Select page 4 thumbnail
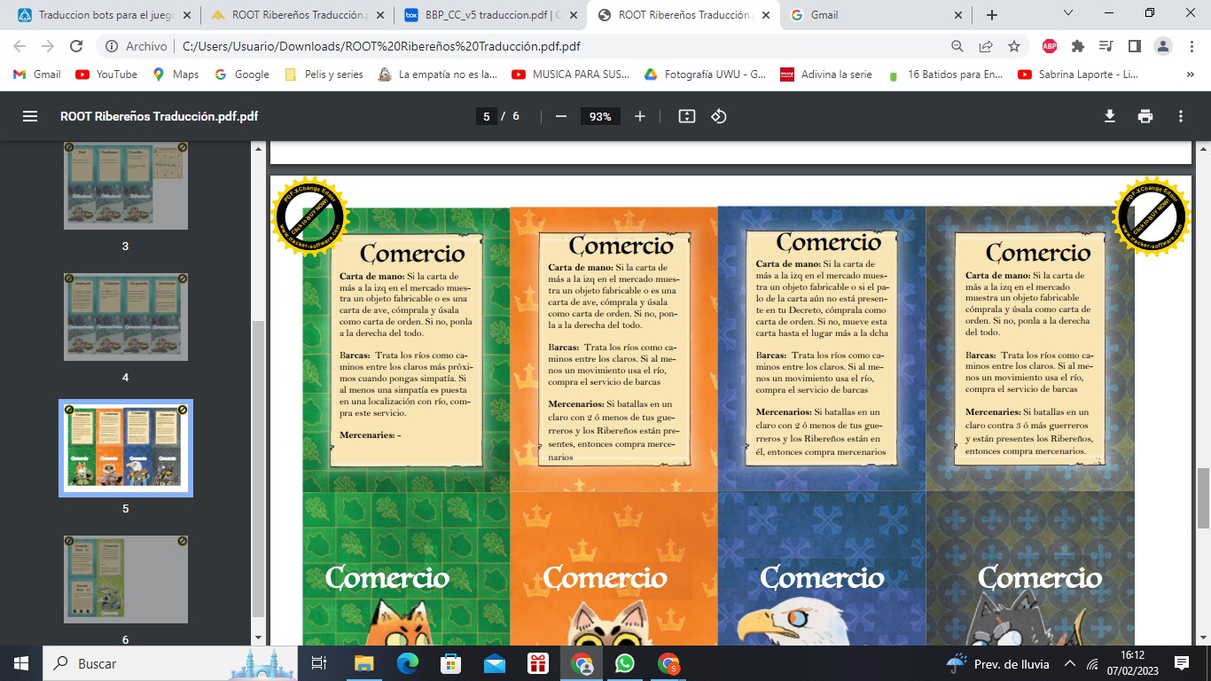Viewport: 1211px width, 681px height. 125,317
